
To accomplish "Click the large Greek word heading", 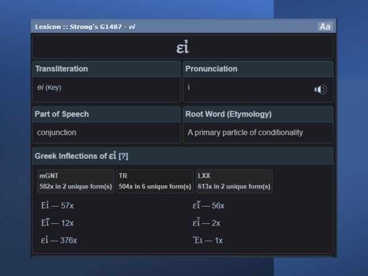I will pyautogui.click(x=183, y=48).
